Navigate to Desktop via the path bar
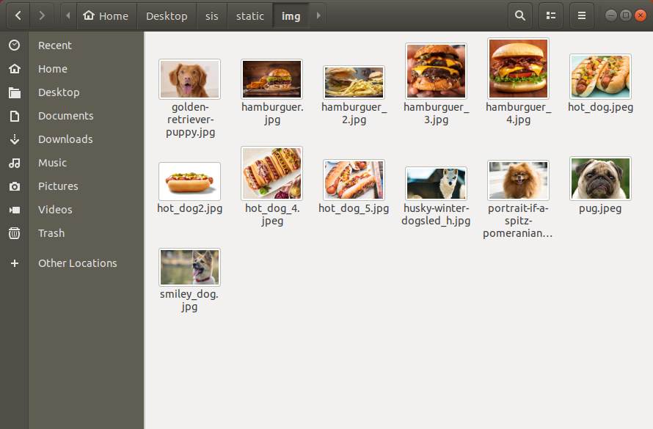Viewport: 653px width, 429px height. [167, 15]
